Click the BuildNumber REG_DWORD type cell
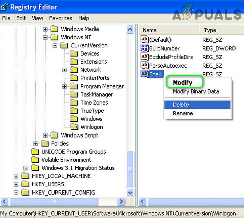 point(219,48)
